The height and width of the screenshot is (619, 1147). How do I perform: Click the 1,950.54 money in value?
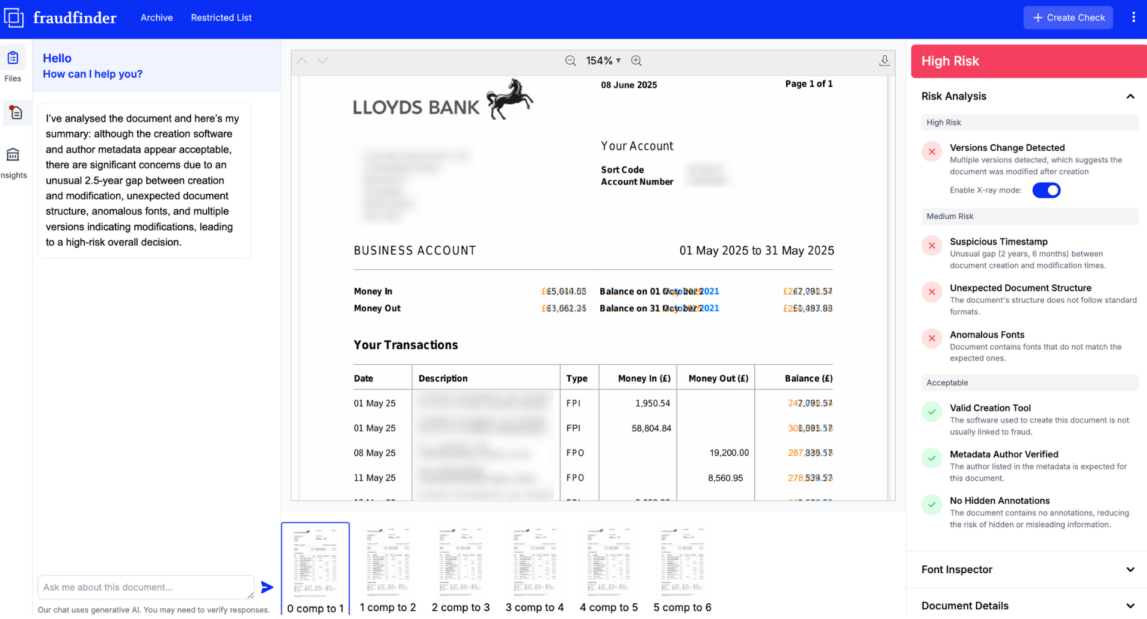pyautogui.click(x=653, y=403)
